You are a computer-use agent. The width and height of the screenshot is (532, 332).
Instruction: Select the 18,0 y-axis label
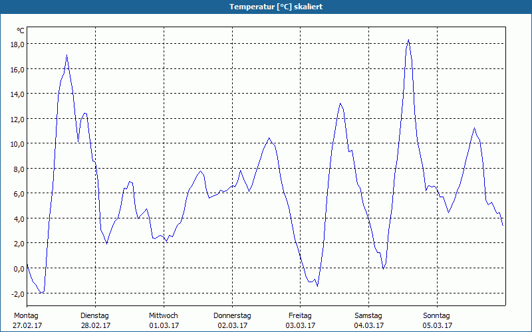[x=18, y=44]
